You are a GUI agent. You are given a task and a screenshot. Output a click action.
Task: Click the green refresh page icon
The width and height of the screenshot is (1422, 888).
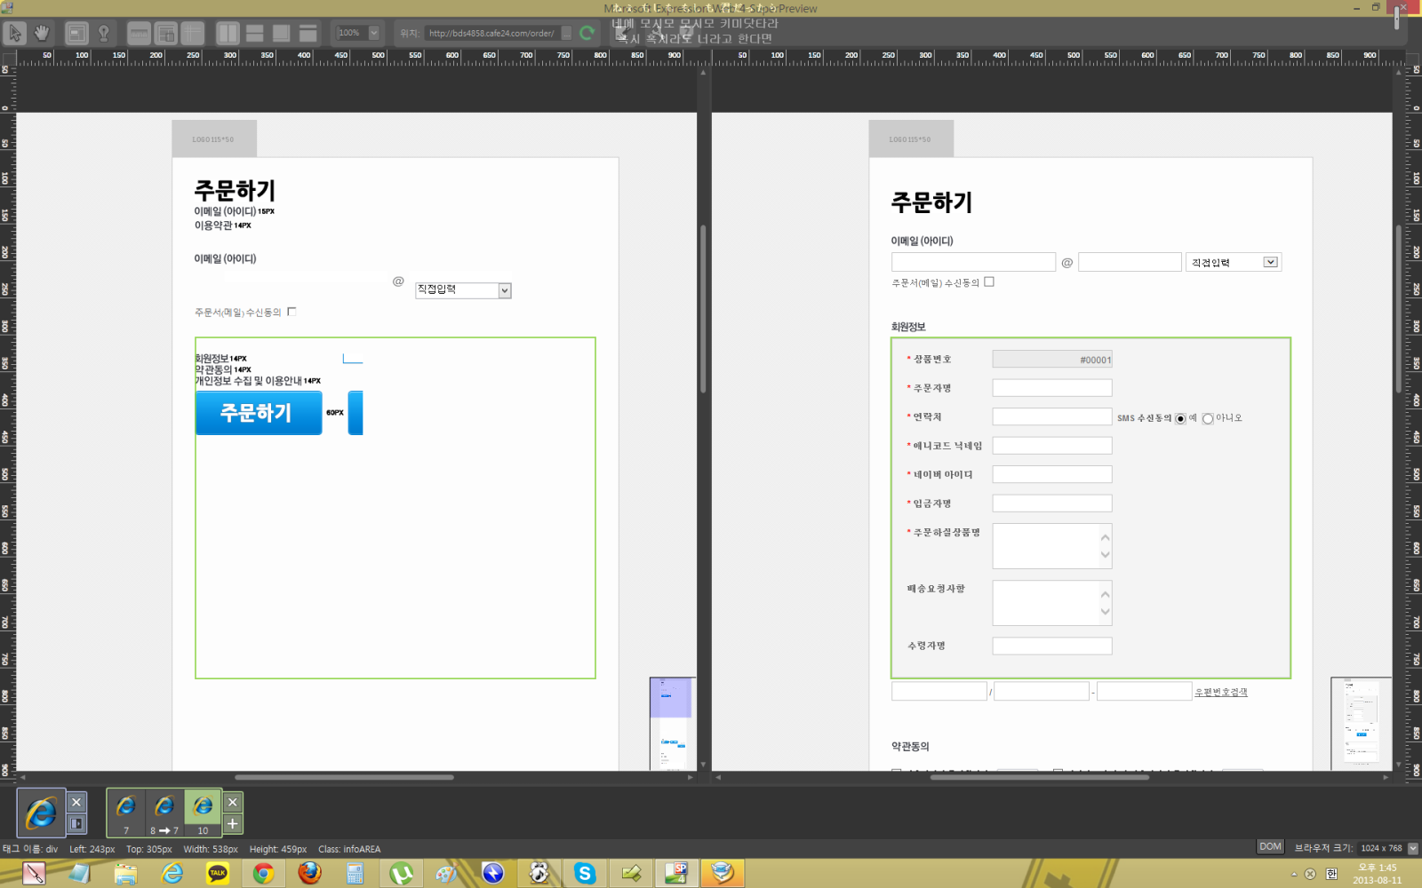tap(587, 34)
